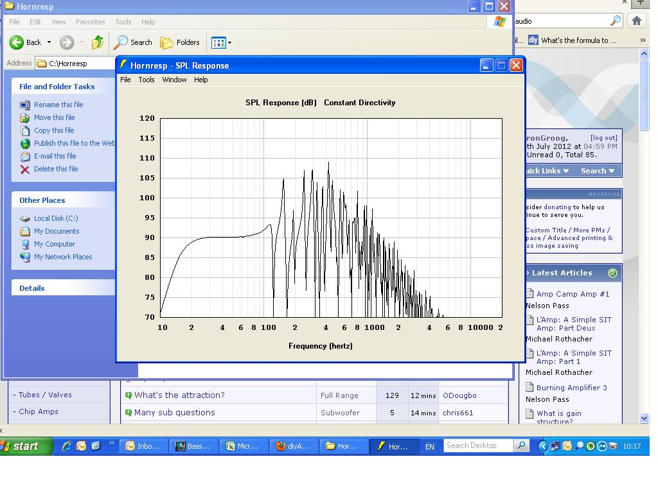This screenshot has width=658, height=493.
Task: Click the Local Disk (C:) drive icon
Action: pos(25,218)
